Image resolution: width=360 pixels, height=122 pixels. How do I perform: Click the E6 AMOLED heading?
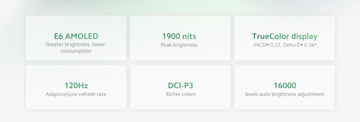click(x=76, y=36)
